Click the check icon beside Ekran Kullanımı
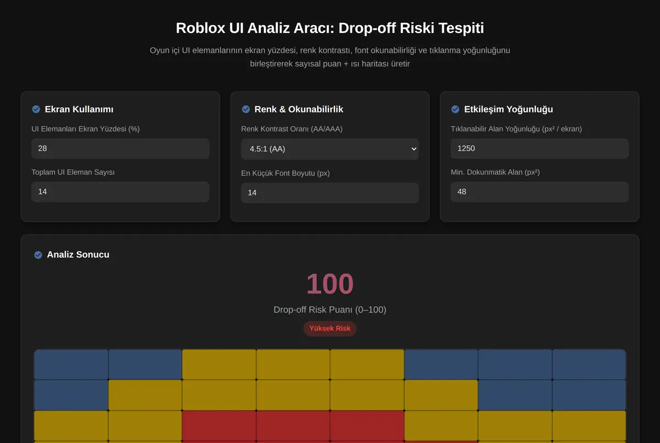660x443 pixels. tap(36, 109)
